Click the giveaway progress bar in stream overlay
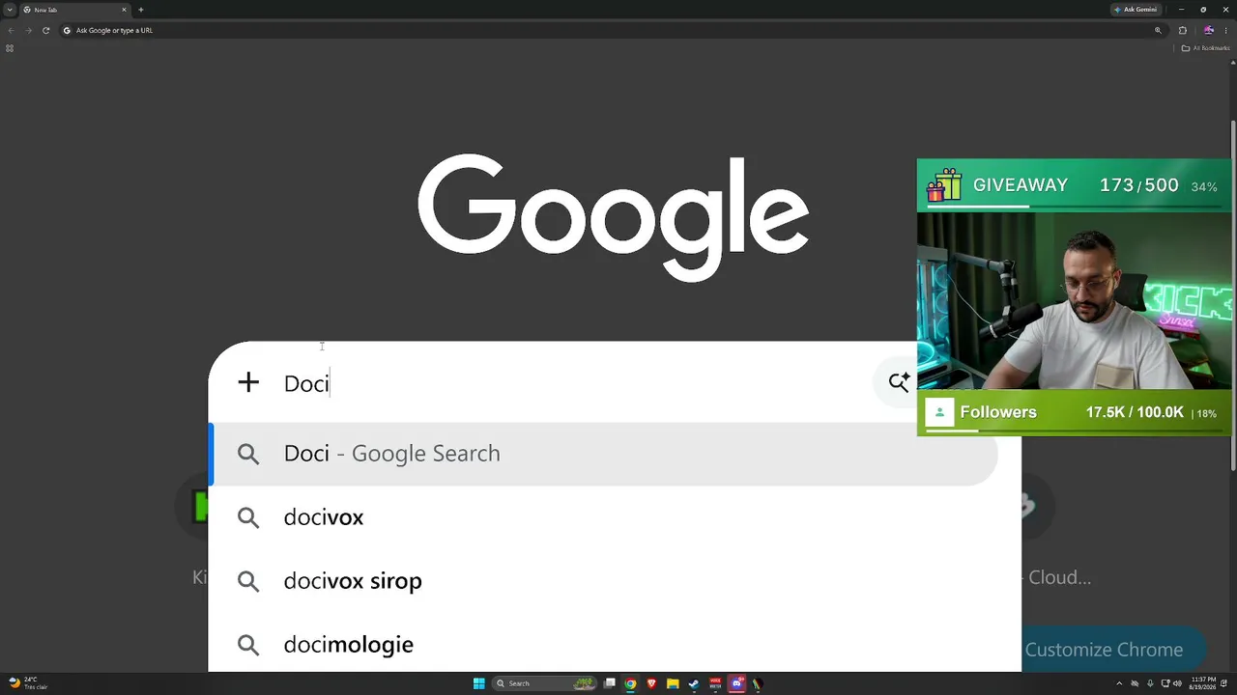1237x695 pixels. coord(1074,205)
